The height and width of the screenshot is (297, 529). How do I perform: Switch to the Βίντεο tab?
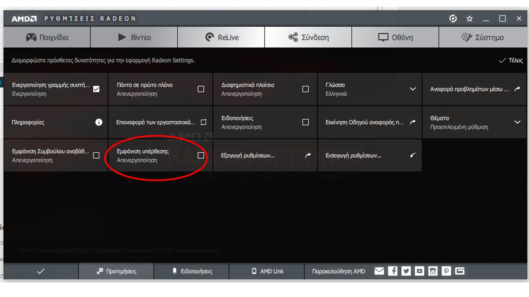click(134, 38)
